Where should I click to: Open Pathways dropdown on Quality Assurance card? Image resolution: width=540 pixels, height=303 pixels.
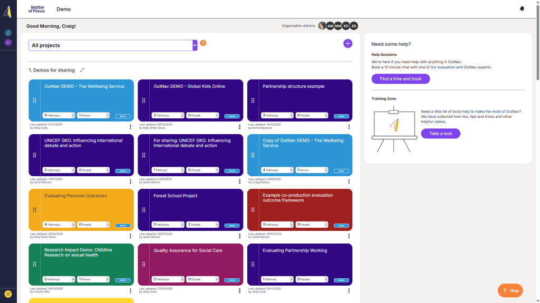[168, 279]
